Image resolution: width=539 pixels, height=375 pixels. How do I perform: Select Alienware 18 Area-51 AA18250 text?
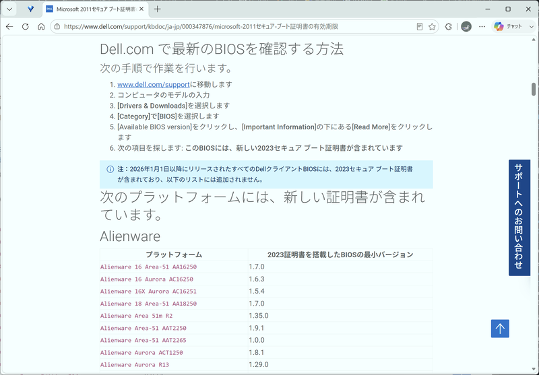click(148, 304)
